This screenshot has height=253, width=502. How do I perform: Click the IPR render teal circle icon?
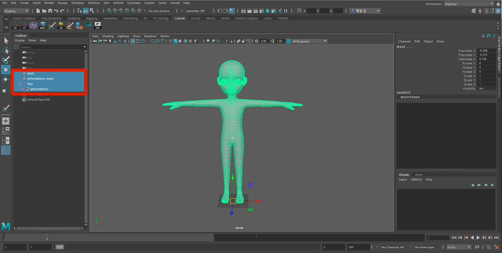(x=268, y=11)
